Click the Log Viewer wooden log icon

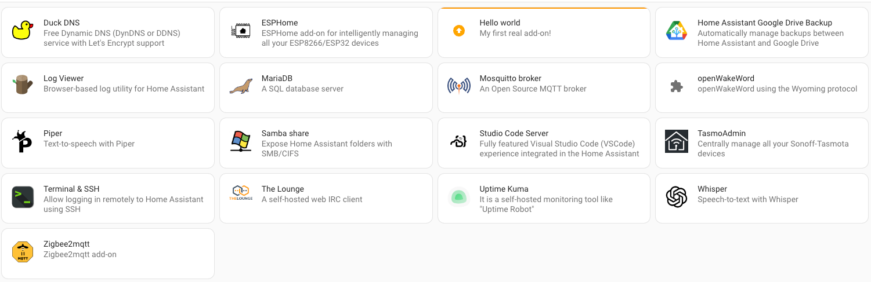click(23, 86)
